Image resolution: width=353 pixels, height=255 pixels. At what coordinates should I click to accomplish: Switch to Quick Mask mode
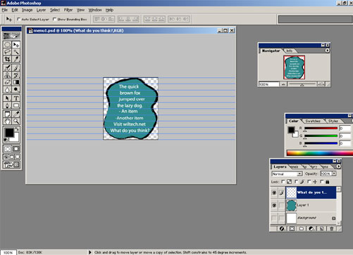(16, 149)
